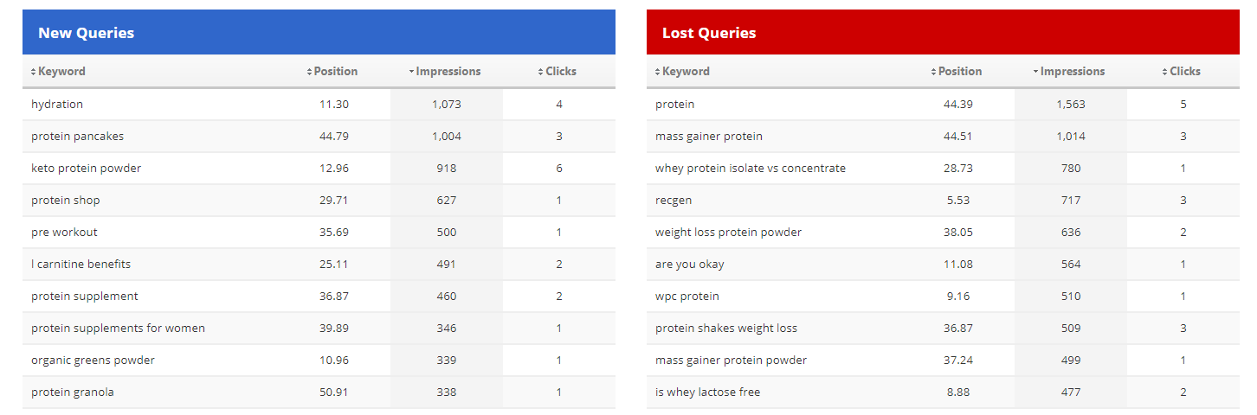Select the Lost Queries panel title
The image size is (1257, 415).
709,33
